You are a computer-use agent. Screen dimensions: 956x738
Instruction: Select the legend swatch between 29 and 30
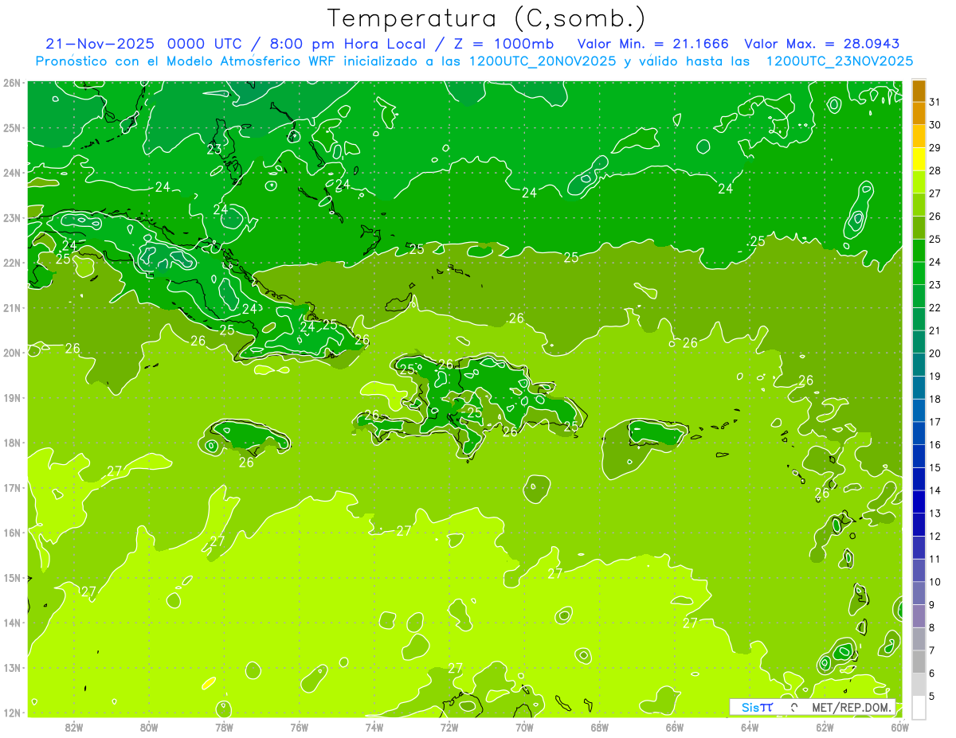919,137
